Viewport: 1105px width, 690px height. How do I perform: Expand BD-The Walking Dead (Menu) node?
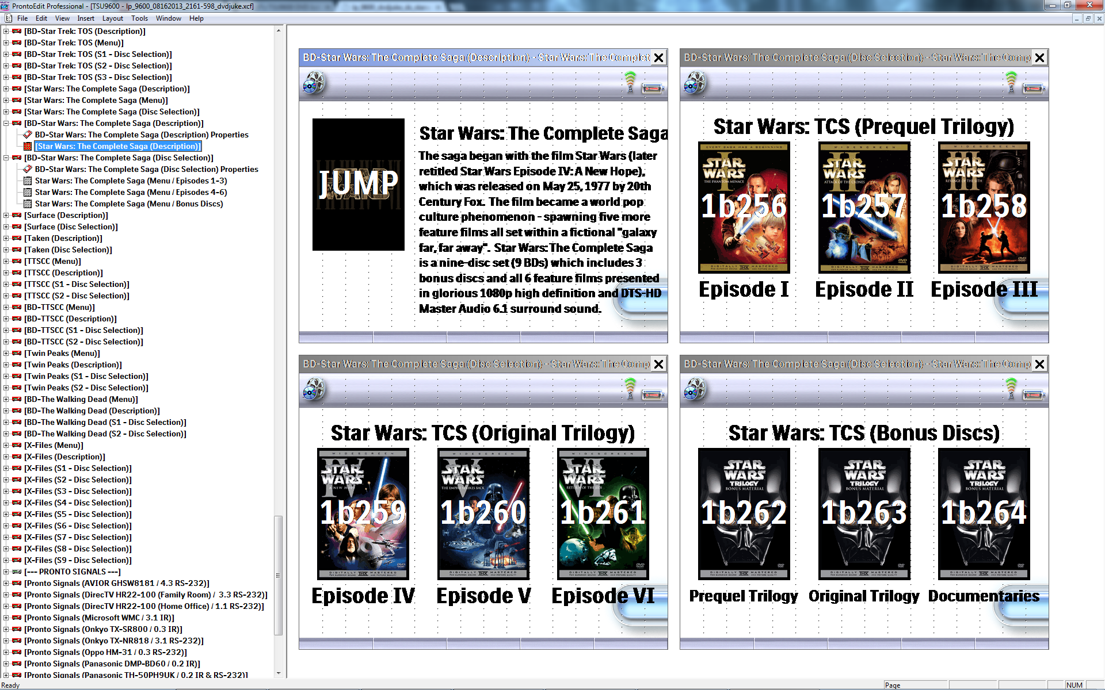(6, 399)
